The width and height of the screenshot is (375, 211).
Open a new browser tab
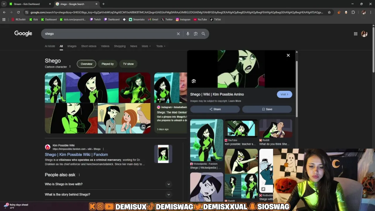103,4
